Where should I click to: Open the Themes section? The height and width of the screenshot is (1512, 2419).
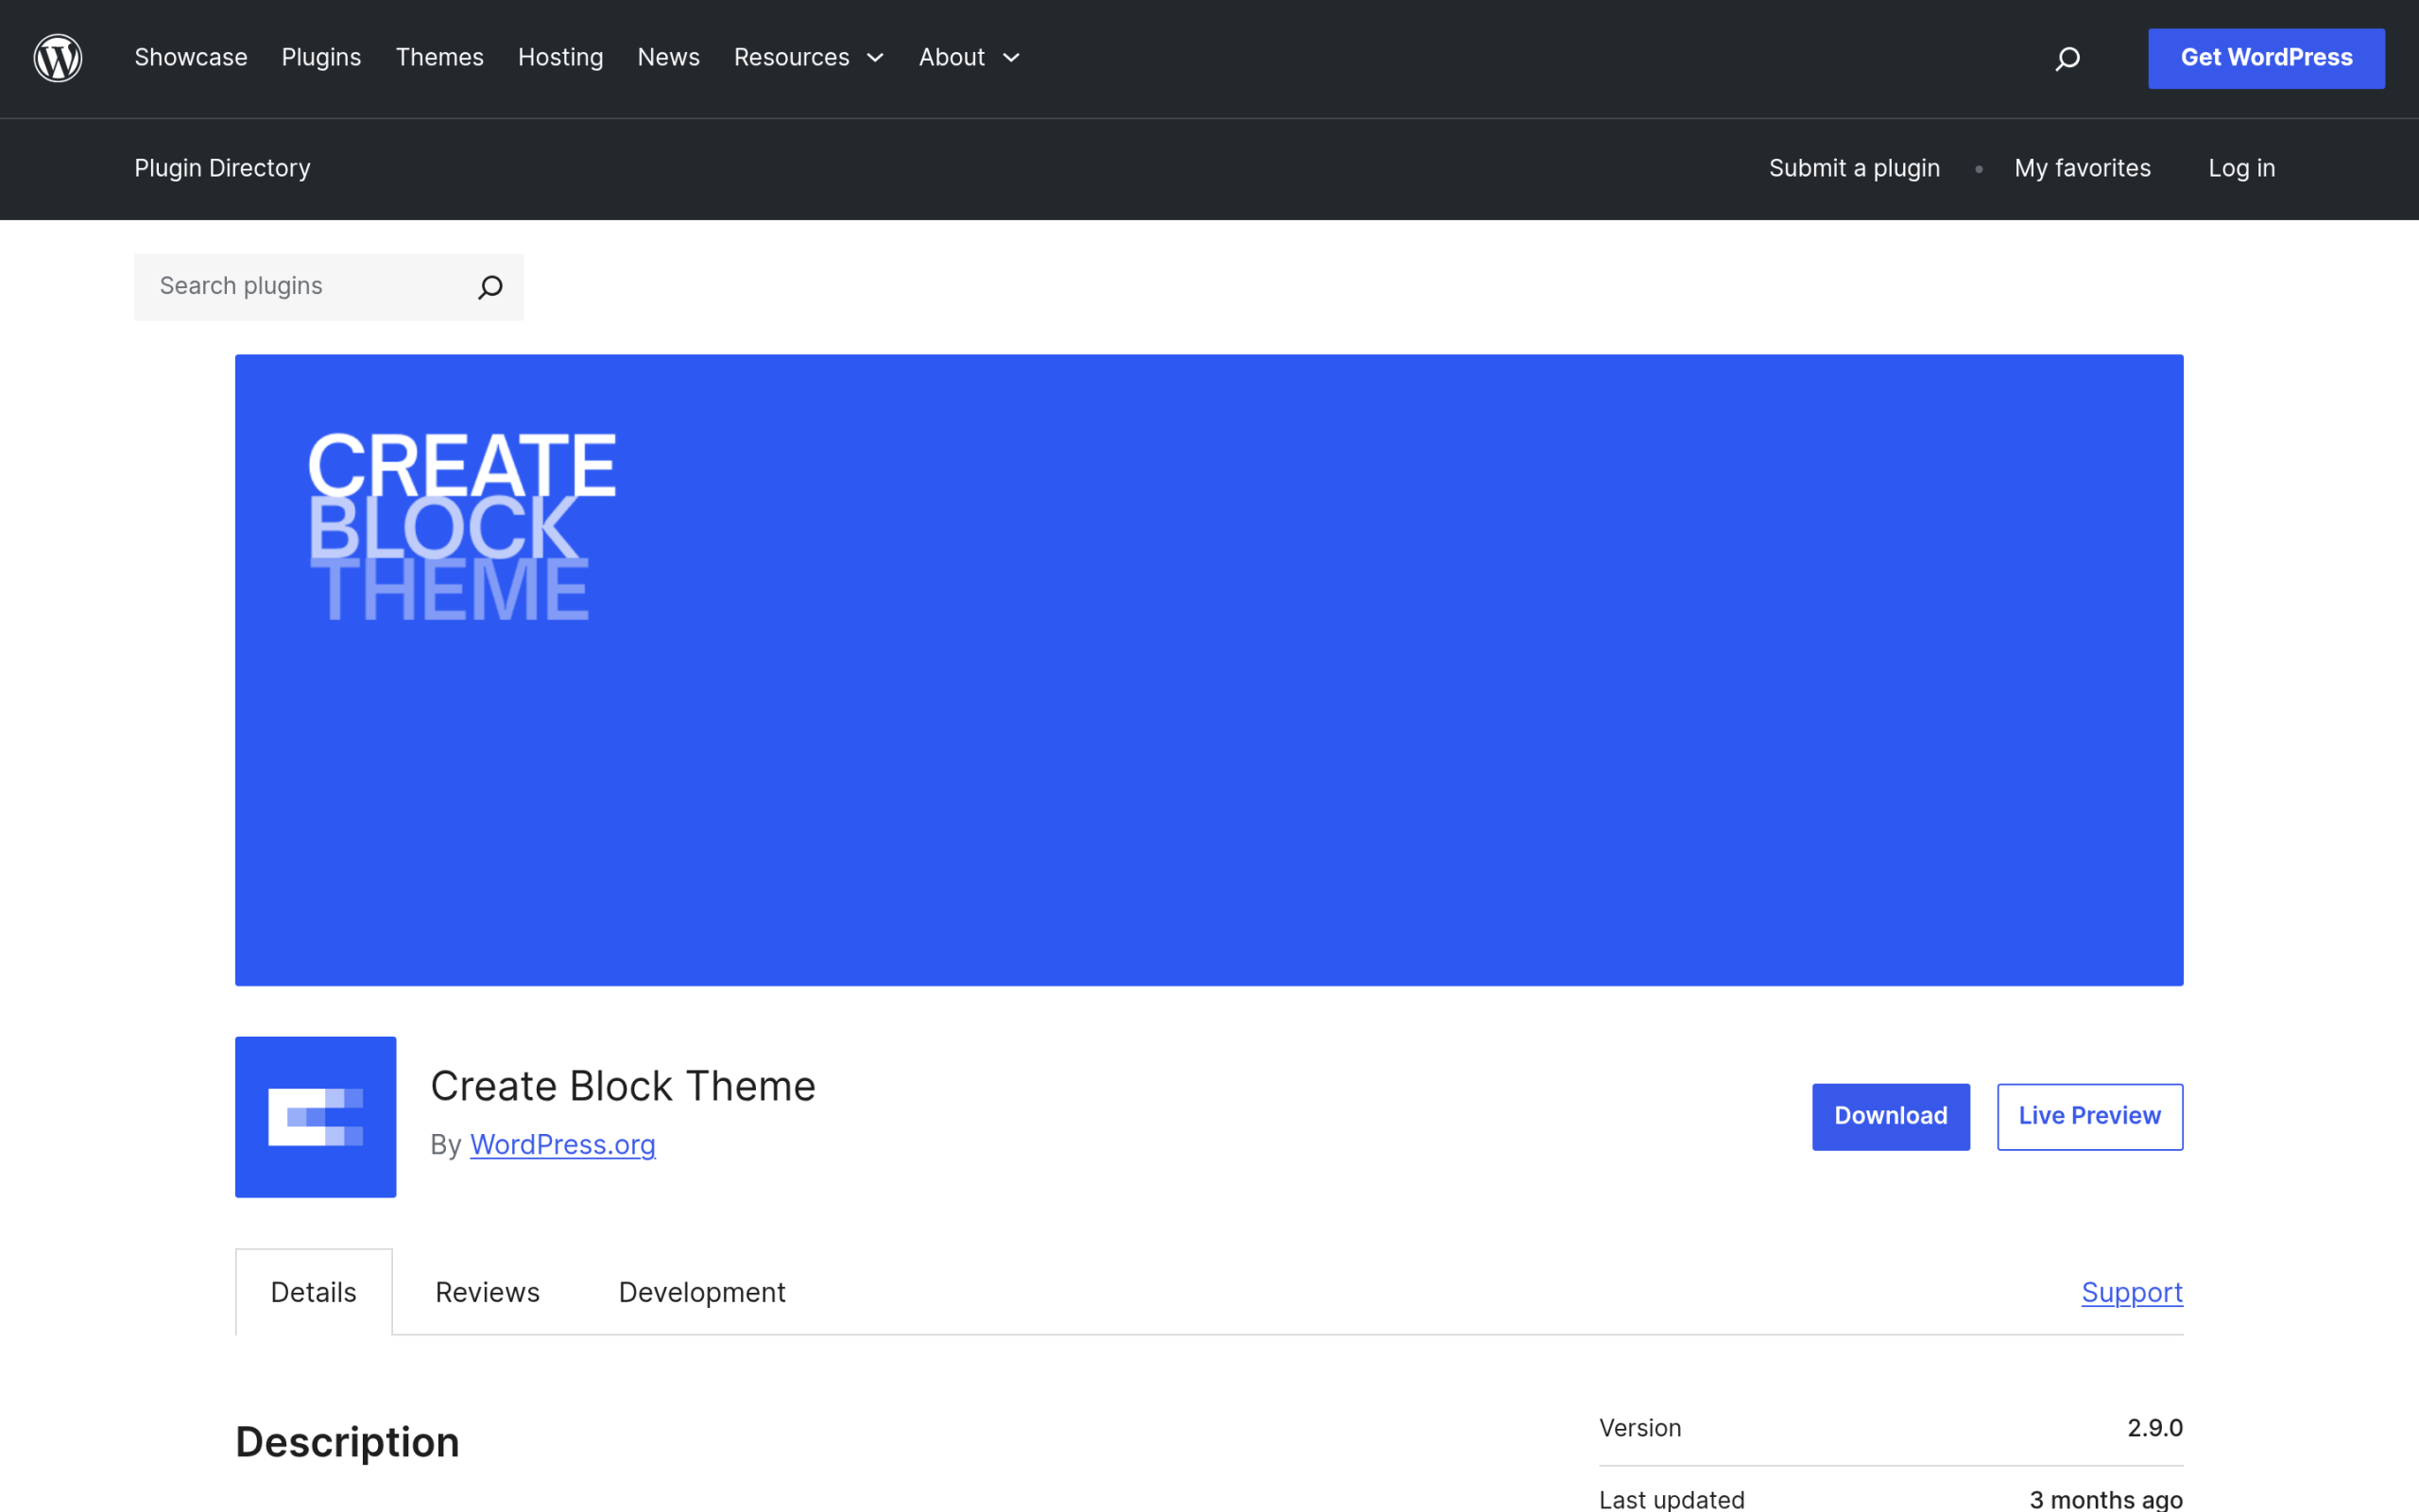(x=439, y=58)
